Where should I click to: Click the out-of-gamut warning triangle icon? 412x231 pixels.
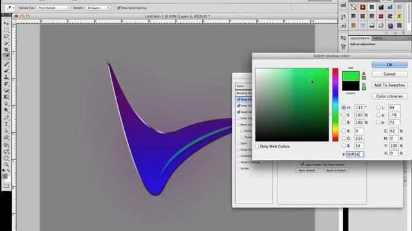pos(364,73)
